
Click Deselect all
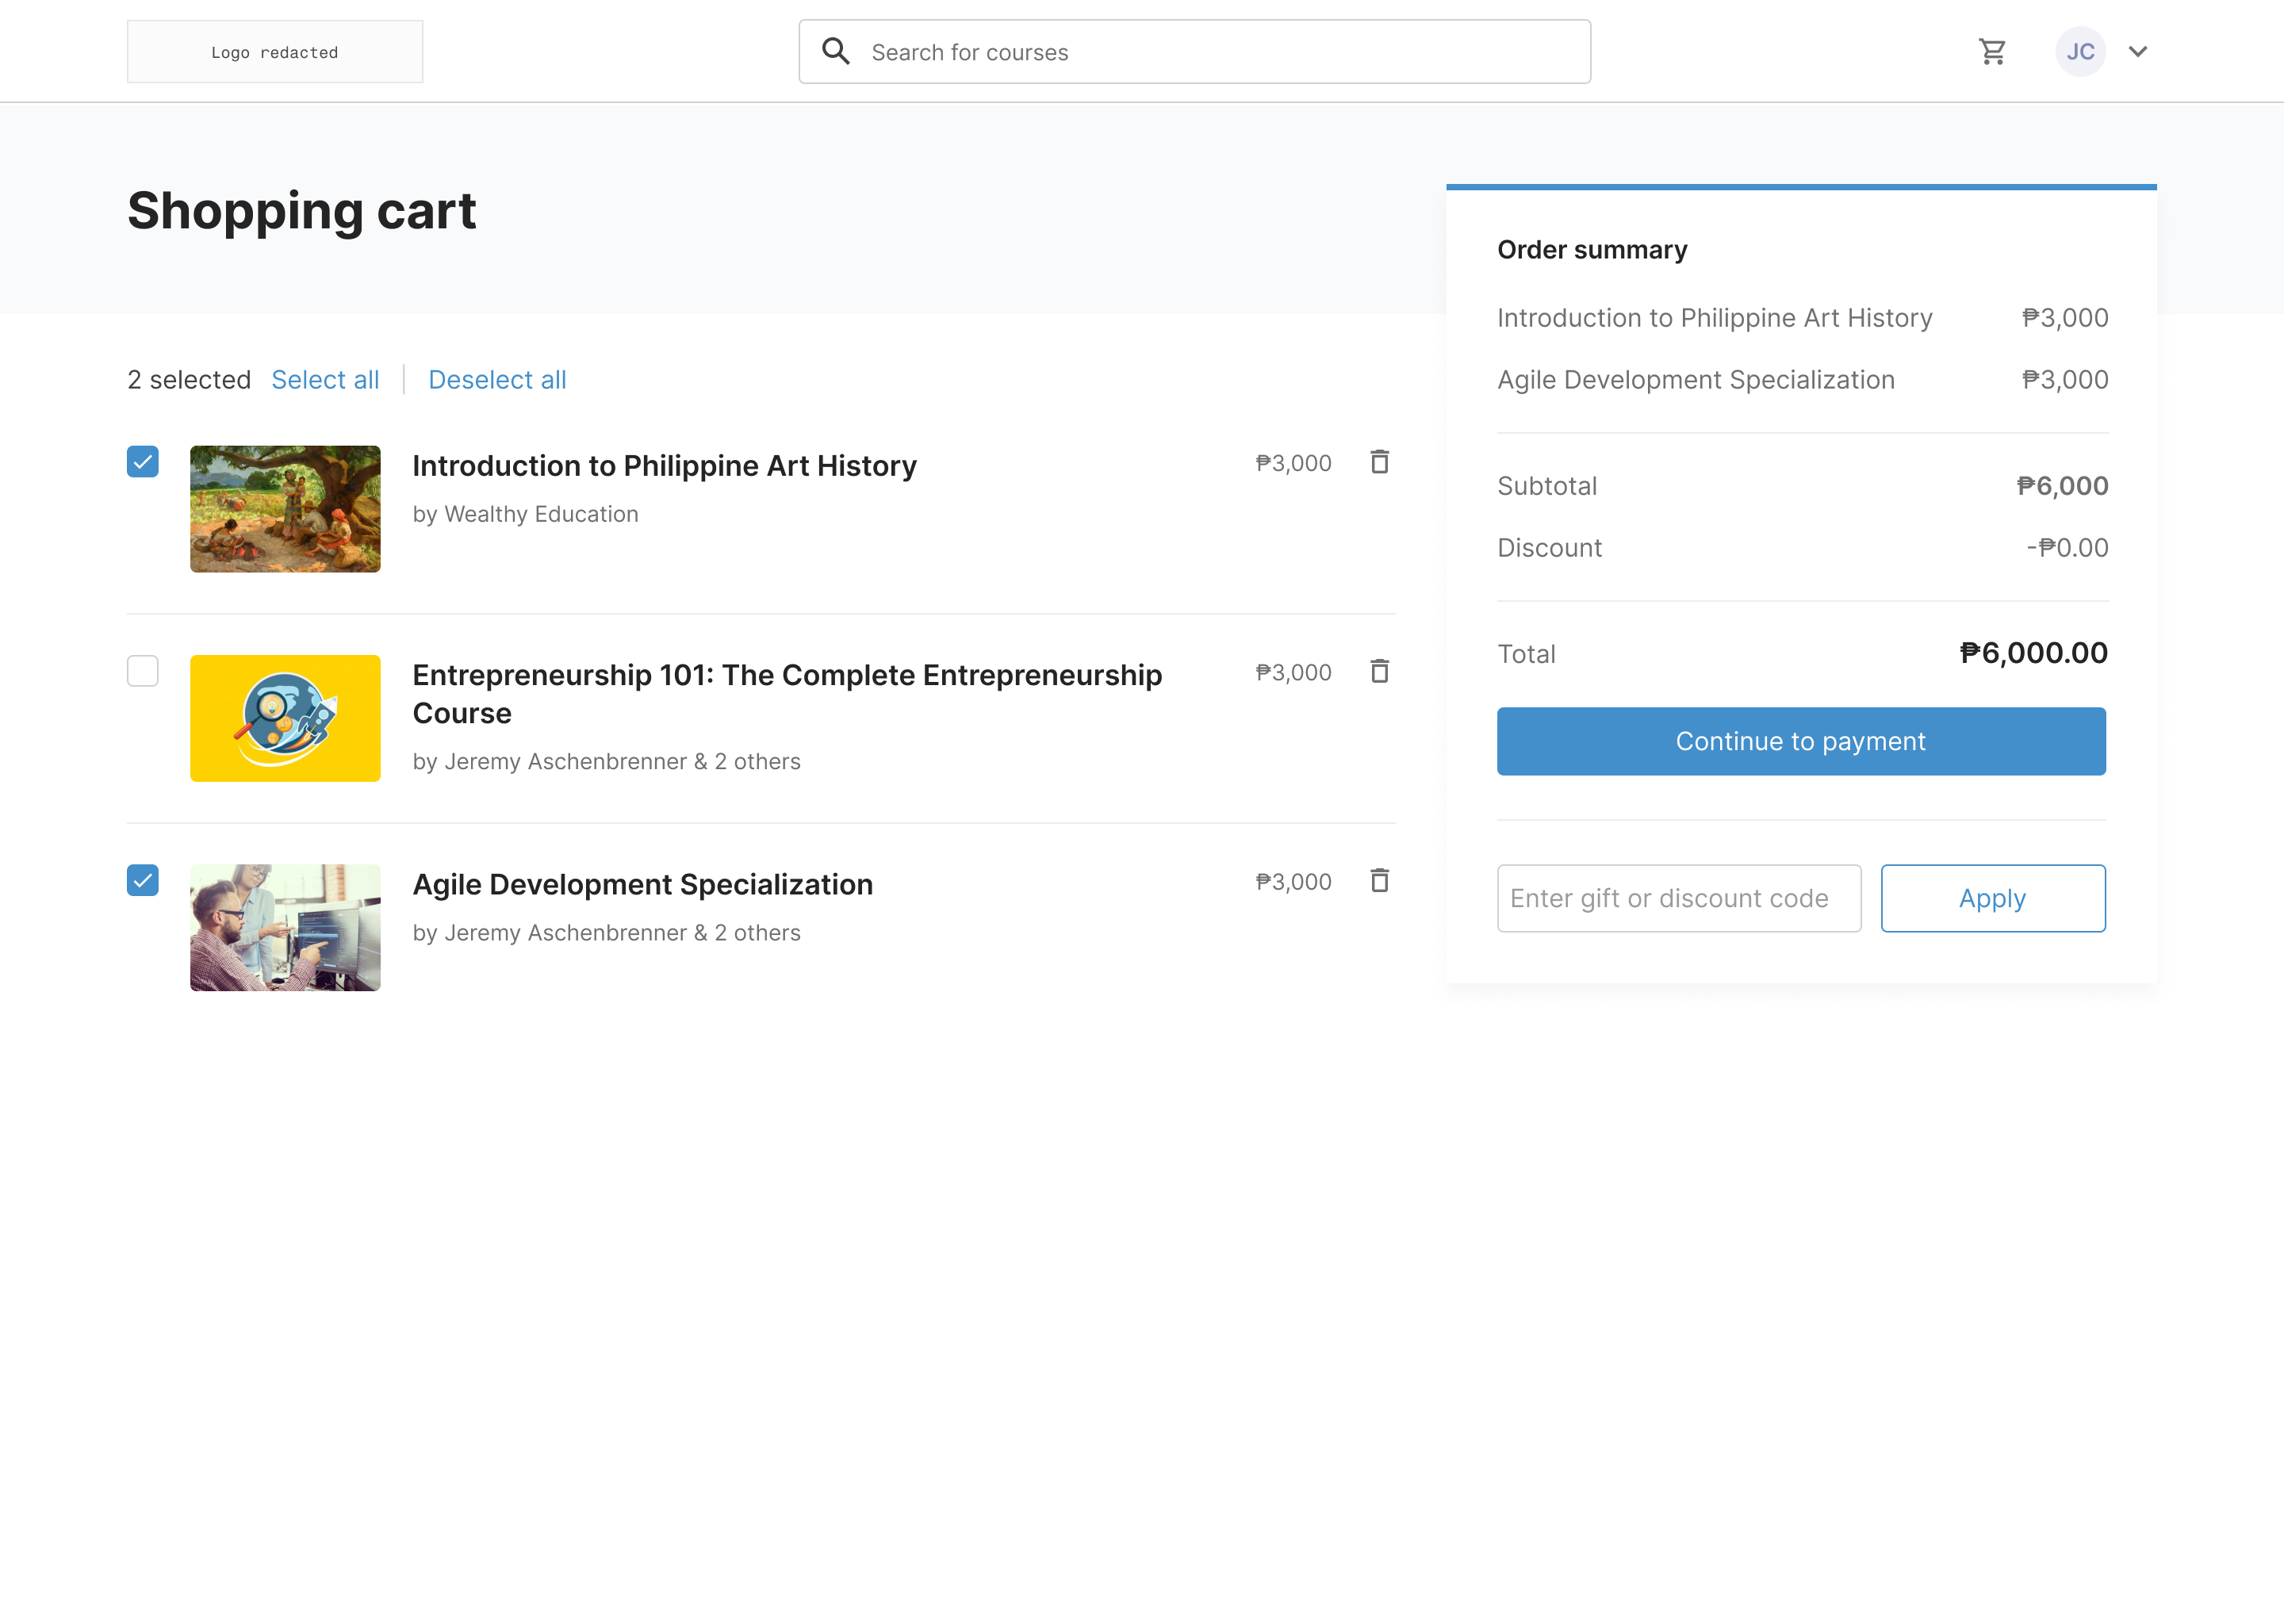point(497,379)
